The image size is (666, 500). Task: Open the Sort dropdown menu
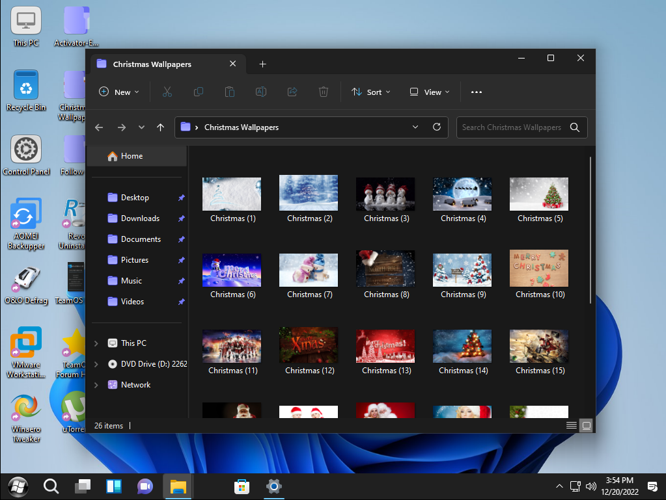tap(371, 92)
